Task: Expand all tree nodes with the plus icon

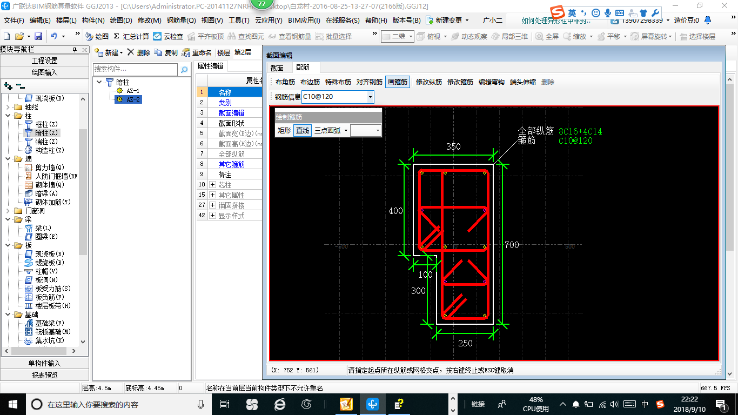Action: click(x=8, y=86)
